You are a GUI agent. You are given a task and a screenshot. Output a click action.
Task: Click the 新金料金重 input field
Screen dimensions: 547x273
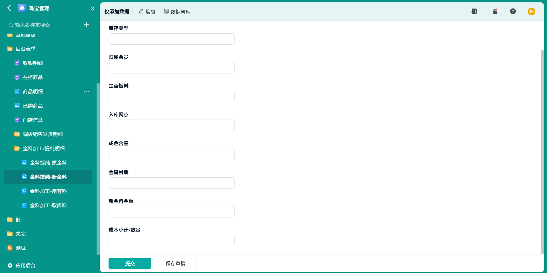(x=172, y=212)
